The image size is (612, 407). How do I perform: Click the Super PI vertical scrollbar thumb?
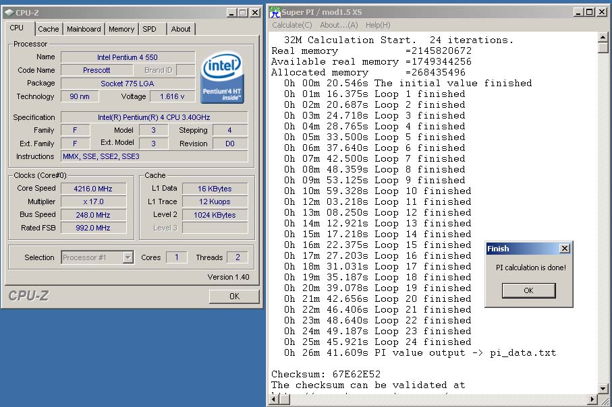(x=603, y=48)
